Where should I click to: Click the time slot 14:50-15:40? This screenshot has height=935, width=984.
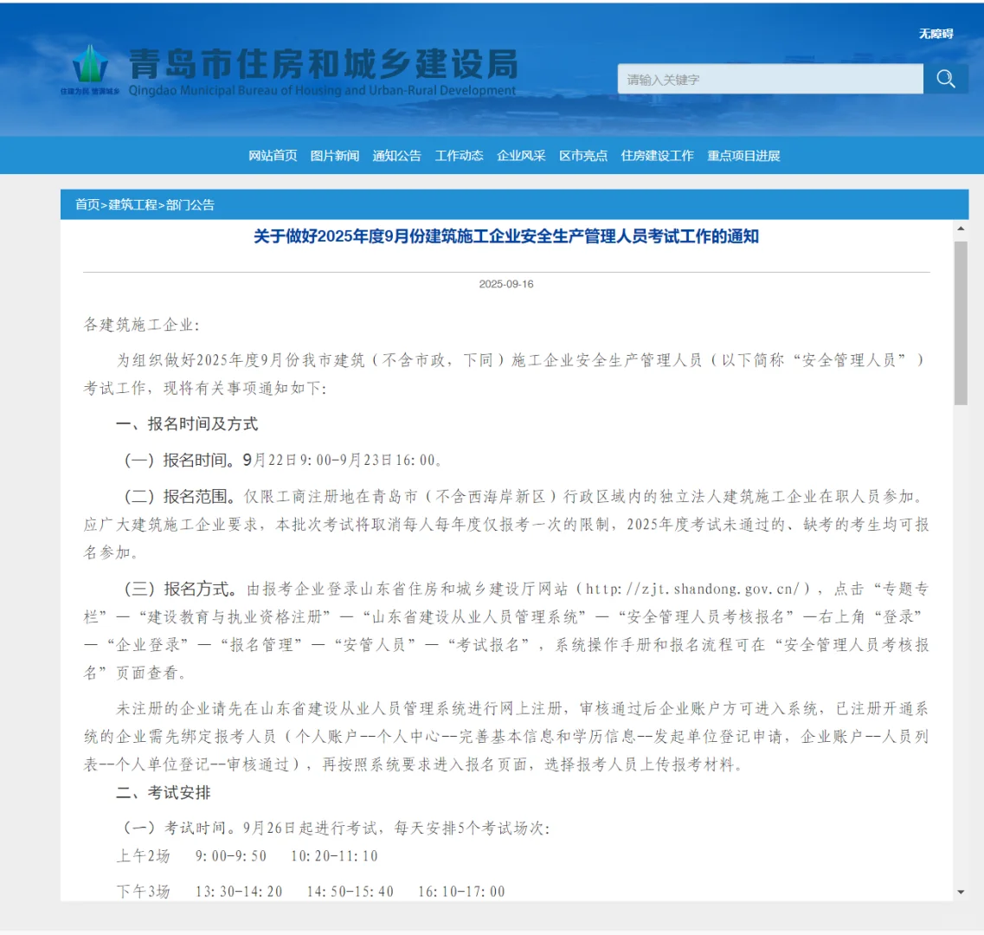tap(351, 892)
